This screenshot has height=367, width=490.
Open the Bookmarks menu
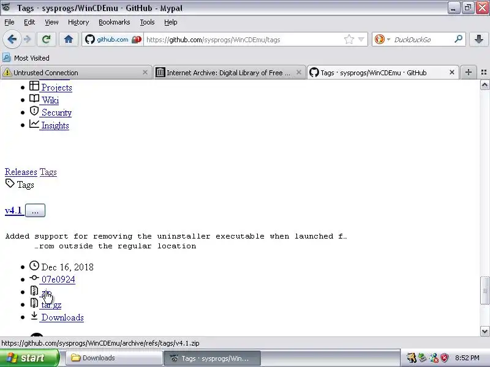tap(114, 22)
